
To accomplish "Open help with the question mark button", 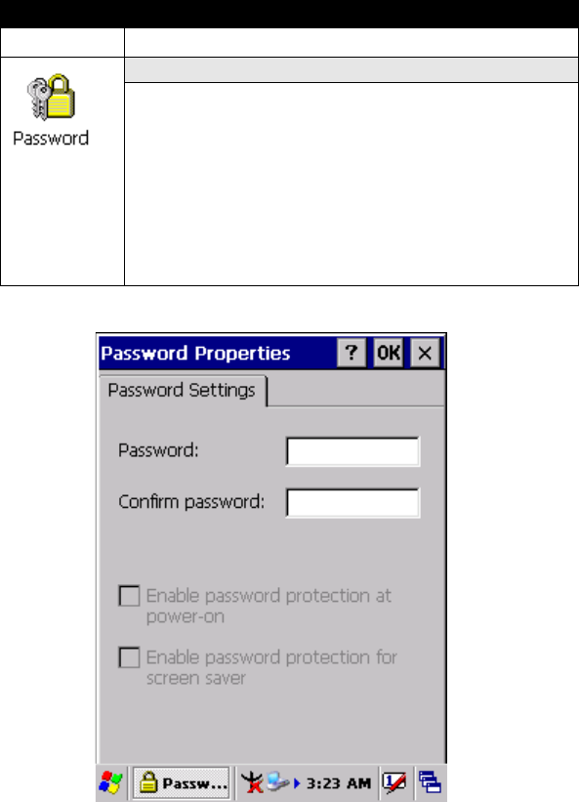I will click(x=352, y=353).
